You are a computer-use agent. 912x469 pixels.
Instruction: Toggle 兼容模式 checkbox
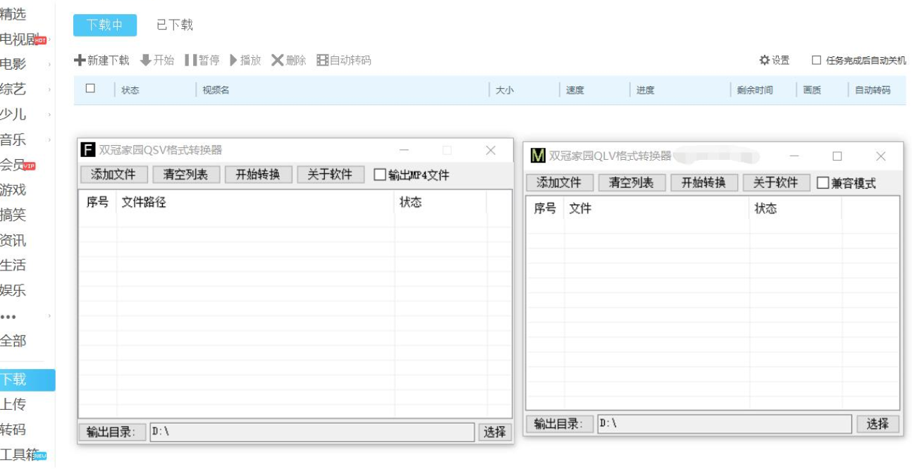822,183
